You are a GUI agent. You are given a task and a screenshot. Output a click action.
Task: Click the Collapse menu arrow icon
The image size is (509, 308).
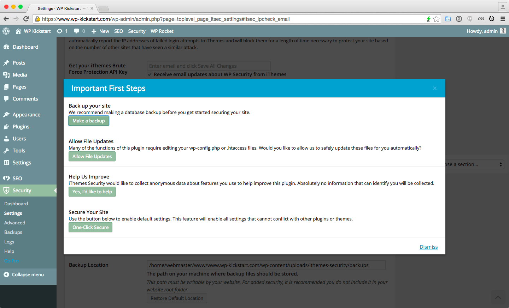(6, 274)
